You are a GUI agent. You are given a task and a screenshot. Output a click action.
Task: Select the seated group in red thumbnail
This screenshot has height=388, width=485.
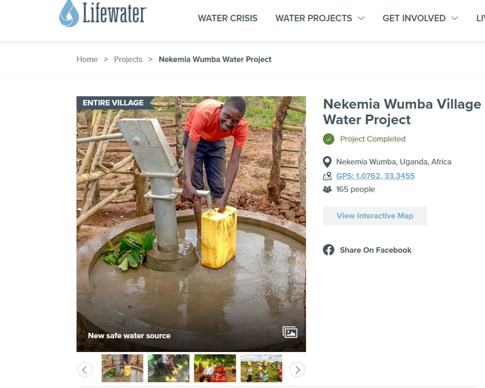point(215,368)
